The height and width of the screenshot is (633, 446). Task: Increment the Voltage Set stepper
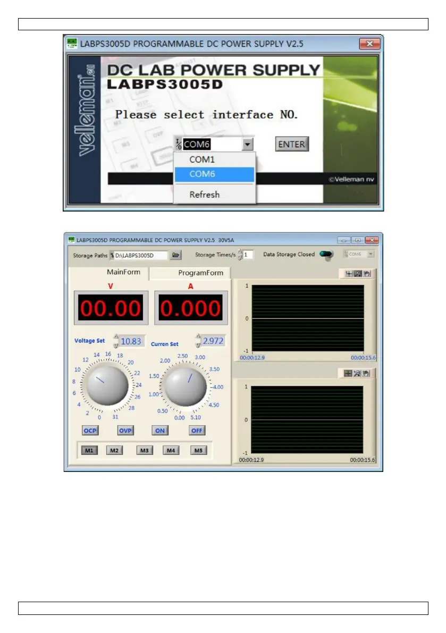click(116, 337)
